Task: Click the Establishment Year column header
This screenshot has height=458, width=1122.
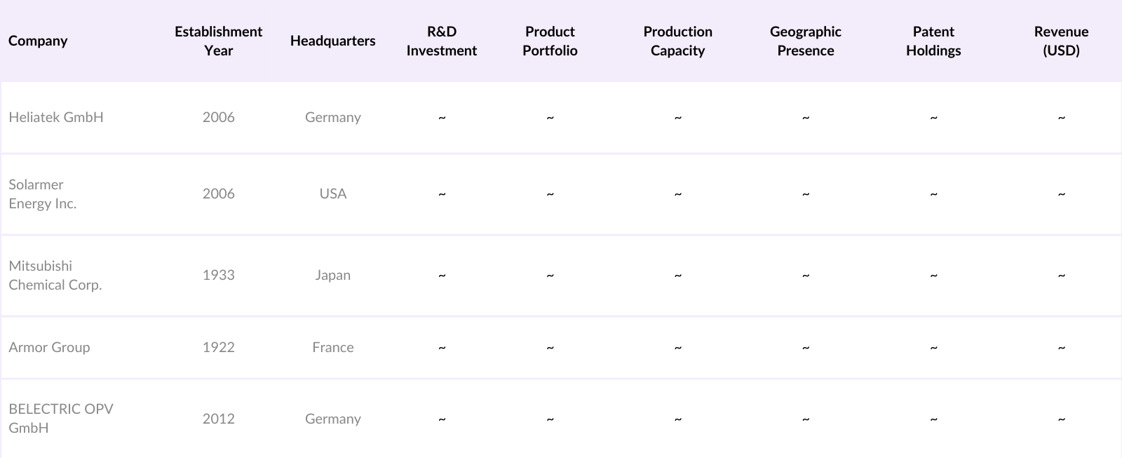Action: click(218, 41)
